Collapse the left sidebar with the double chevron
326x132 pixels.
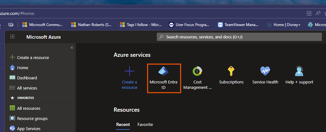click(72, 48)
